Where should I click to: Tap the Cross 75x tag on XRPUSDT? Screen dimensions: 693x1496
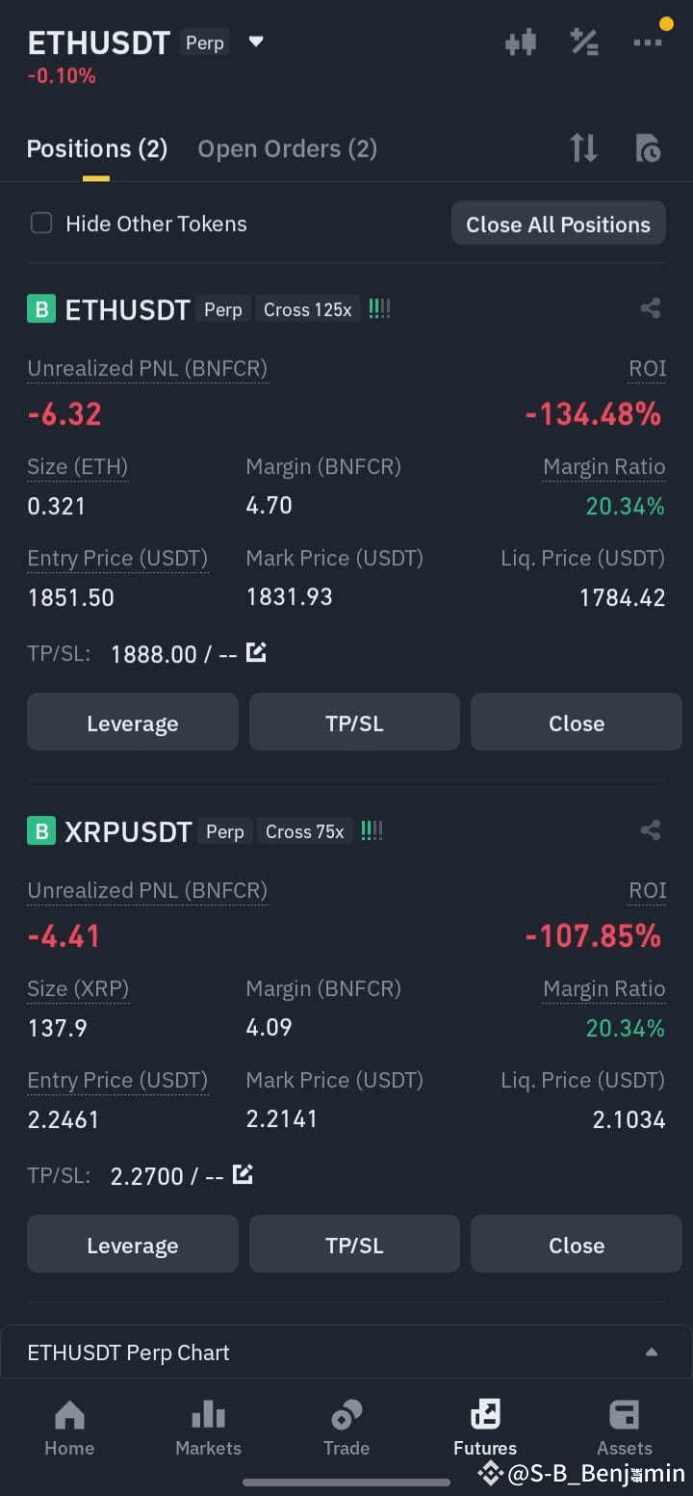[x=305, y=831]
